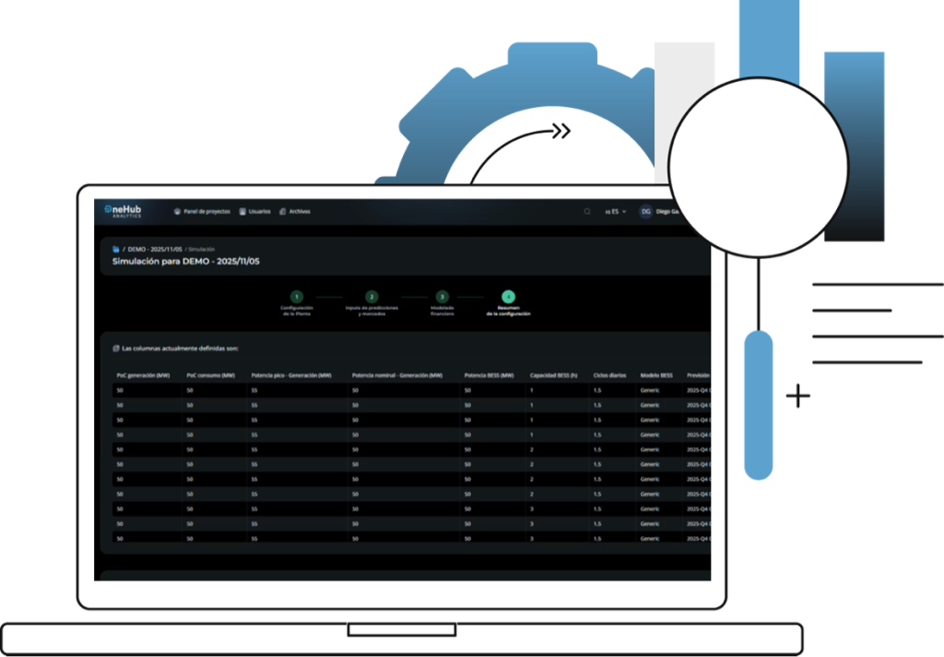The width and height of the screenshot is (944, 657).
Task: Click the breadcrumb folder icon
Action: pos(115,249)
